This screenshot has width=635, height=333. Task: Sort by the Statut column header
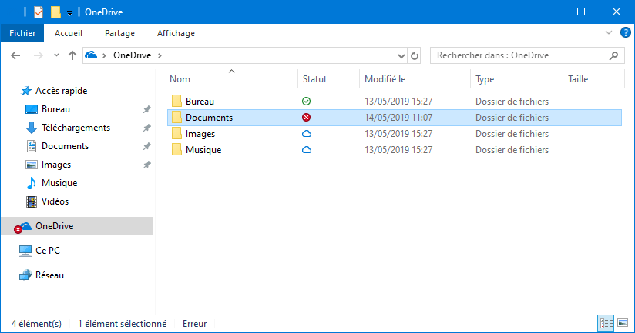click(314, 79)
